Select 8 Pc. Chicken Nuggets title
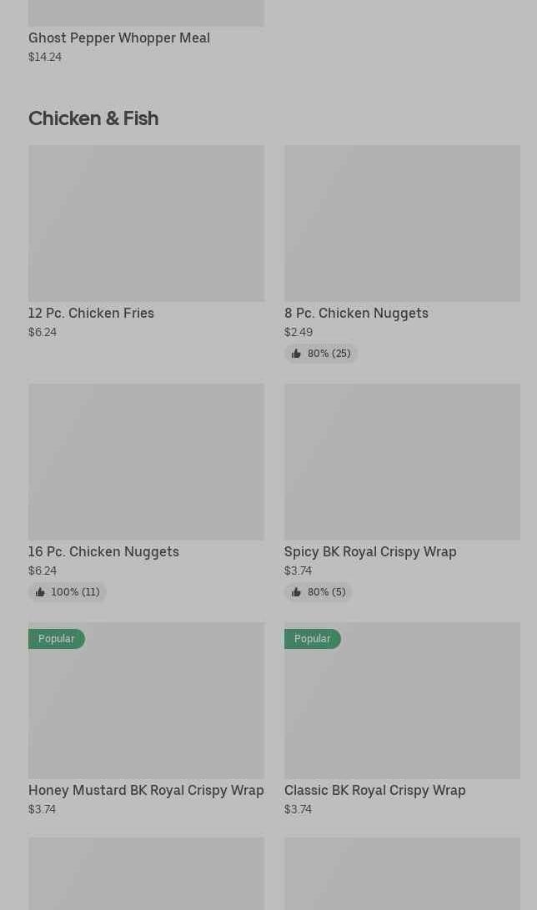This screenshot has height=910, width=537. pos(356,314)
